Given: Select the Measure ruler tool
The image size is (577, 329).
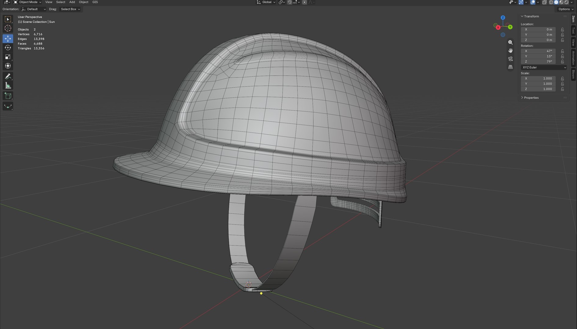Looking at the screenshot, I should (x=8, y=86).
